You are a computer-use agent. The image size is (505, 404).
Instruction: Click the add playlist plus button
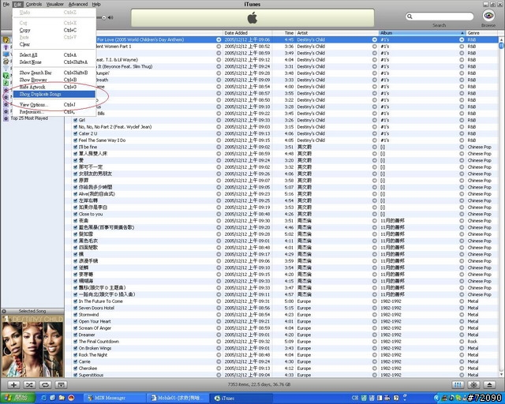13,385
